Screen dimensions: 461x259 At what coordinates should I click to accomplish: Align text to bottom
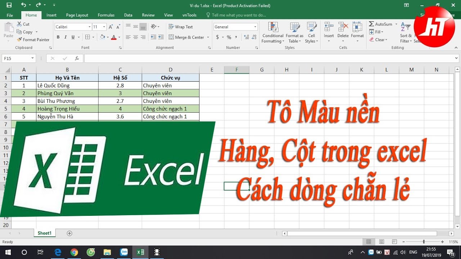point(143,27)
